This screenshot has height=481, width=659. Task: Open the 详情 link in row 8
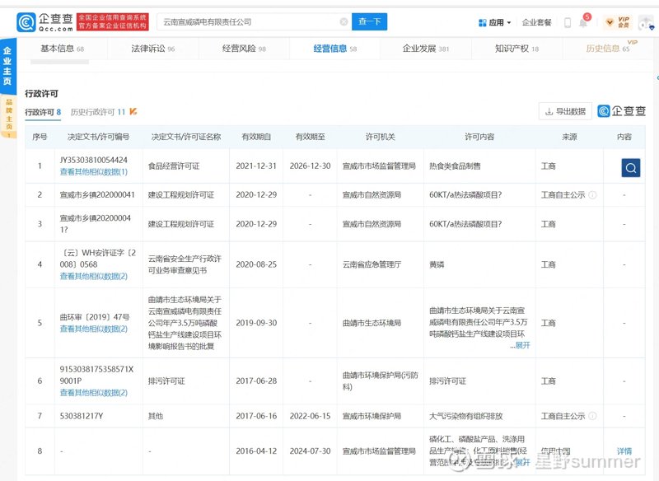coord(624,451)
